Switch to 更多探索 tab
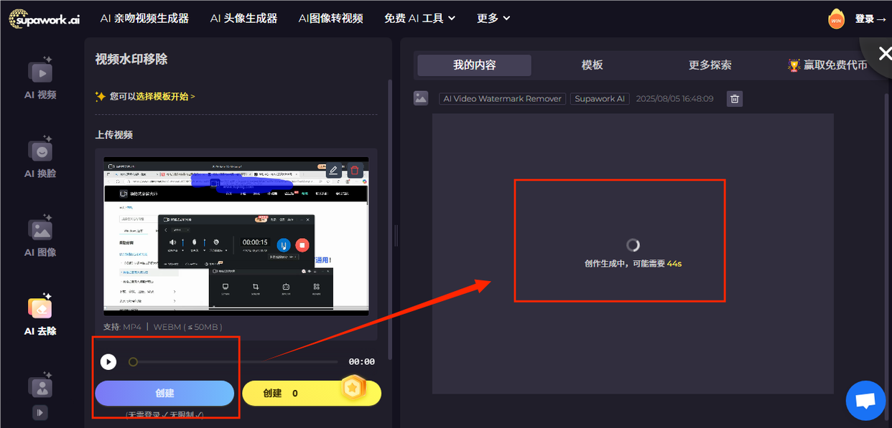 click(x=710, y=65)
